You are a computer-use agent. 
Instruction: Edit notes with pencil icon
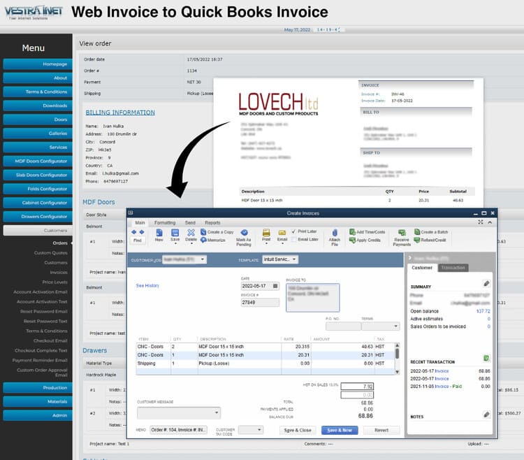(x=486, y=415)
